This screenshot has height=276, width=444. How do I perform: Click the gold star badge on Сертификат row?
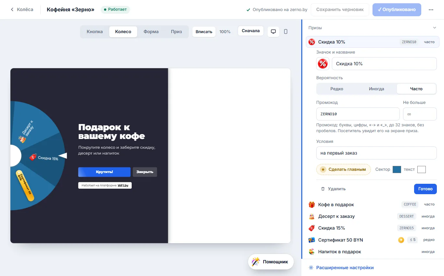[x=401, y=240]
